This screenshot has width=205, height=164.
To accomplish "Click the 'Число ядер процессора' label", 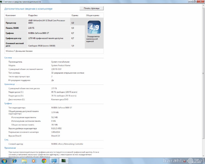I will (x=19, y=77).
